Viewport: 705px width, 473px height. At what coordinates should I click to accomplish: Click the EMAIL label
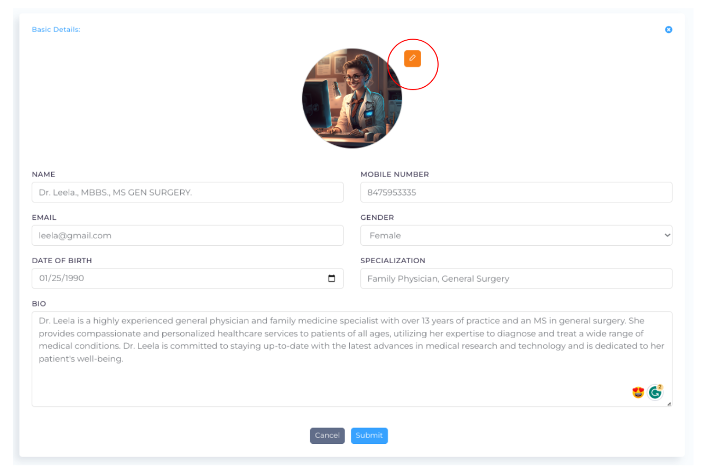[x=44, y=218]
